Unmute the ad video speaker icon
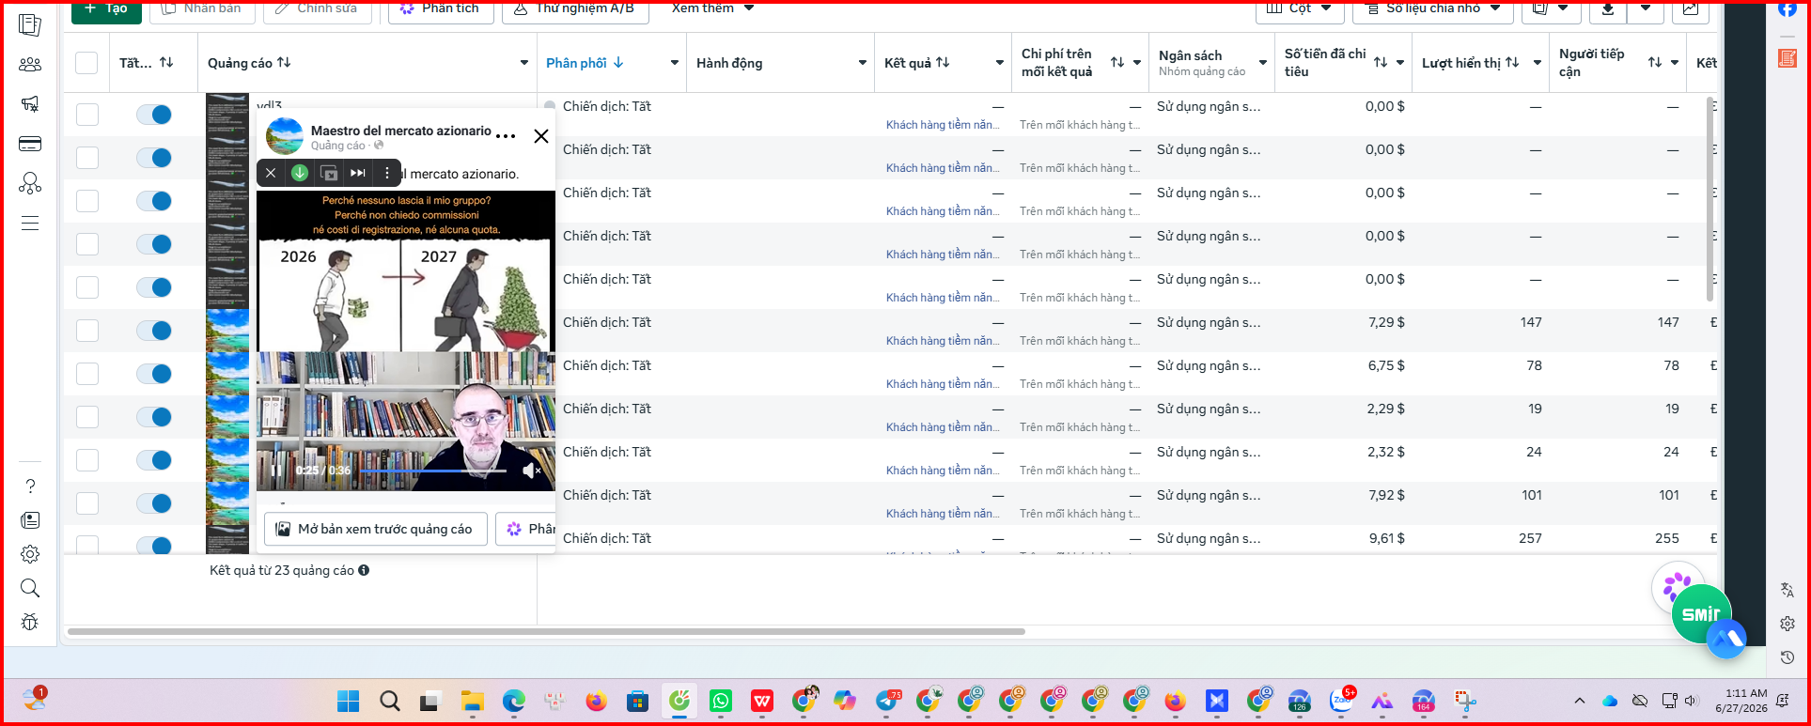 532,471
